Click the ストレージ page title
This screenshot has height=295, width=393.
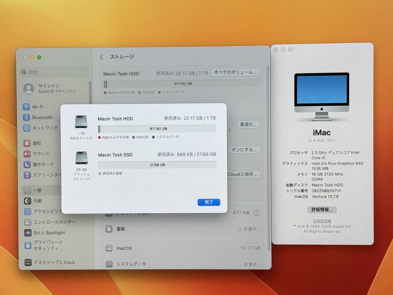pyautogui.click(x=122, y=57)
